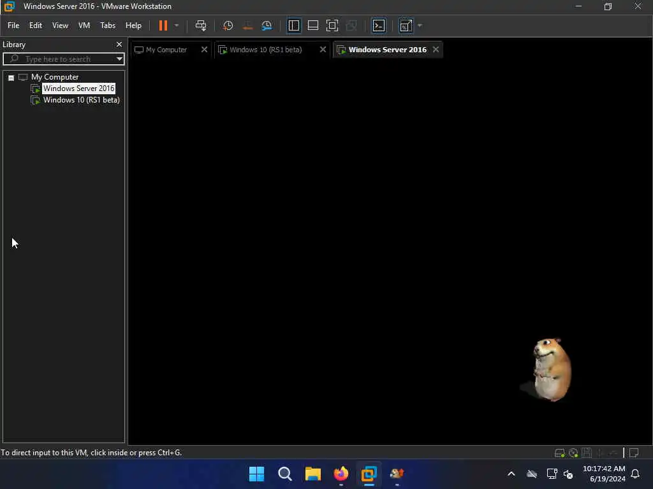Open the Help menu
This screenshot has width=653, height=489.
(133, 25)
